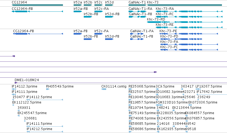Select EST EK076857.5prime
Viewport: 227px width, 133px height.
point(200,118)
